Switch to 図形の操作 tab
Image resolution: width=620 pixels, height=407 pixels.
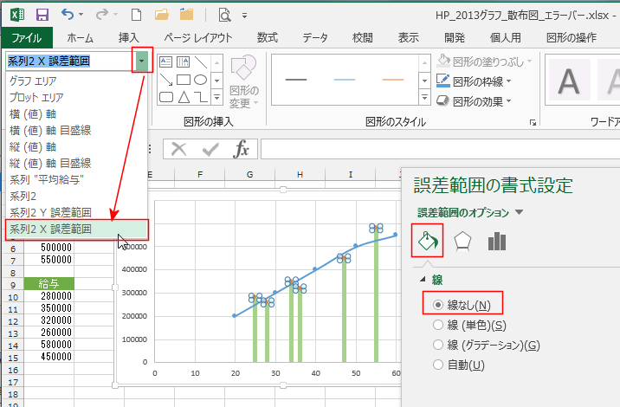pyautogui.click(x=572, y=38)
